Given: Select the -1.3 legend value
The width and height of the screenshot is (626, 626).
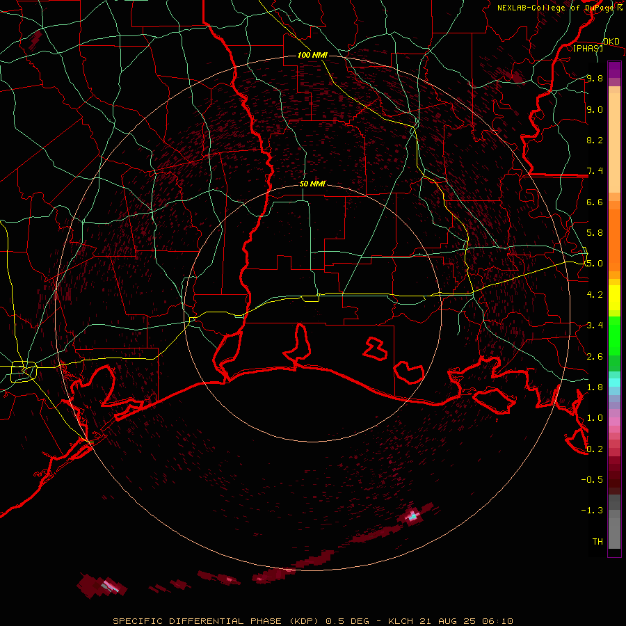Looking at the screenshot, I should click(x=592, y=511).
